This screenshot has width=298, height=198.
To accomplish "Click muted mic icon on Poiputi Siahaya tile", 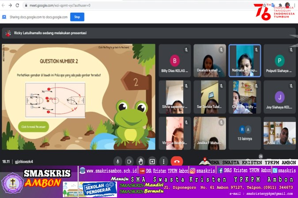I will [x=291, y=50].
